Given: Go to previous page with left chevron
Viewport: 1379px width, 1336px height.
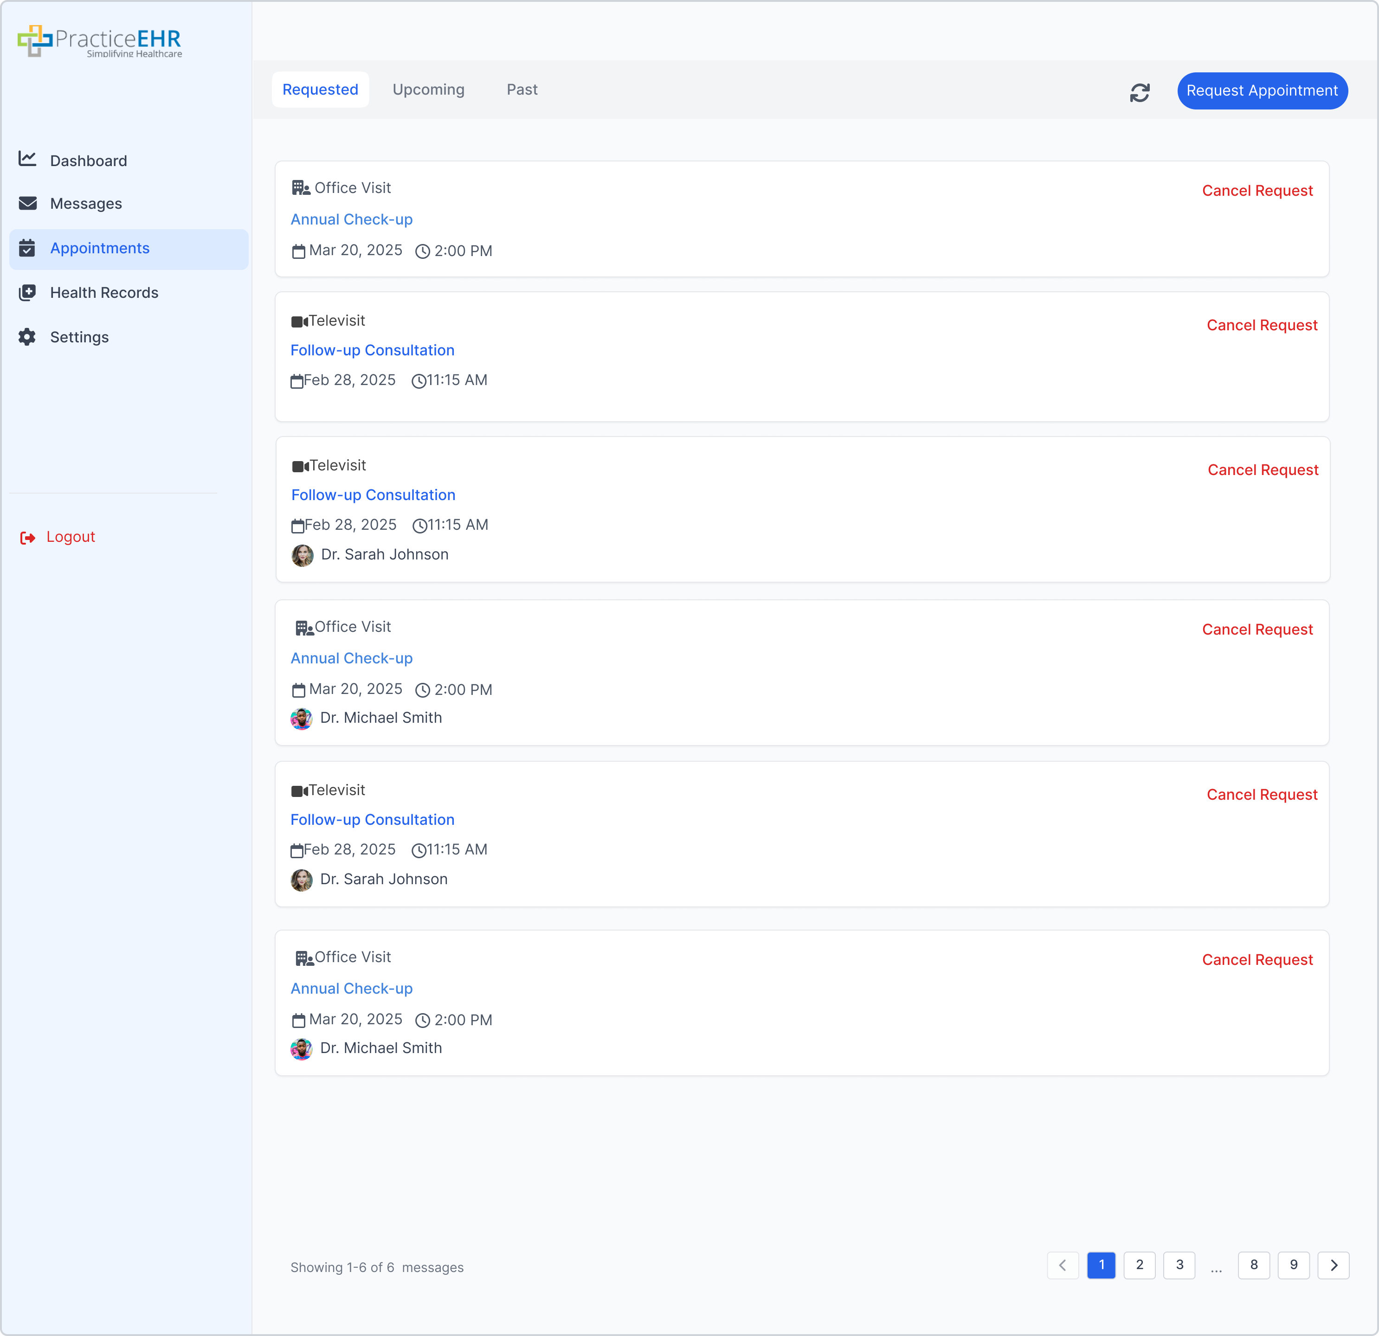Looking at the screenshot, I should point(1063,1265).
